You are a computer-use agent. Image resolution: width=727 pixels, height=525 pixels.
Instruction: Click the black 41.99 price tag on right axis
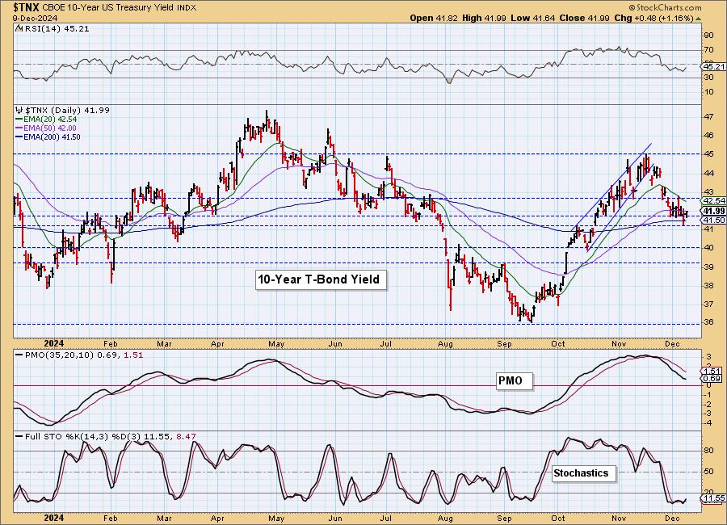click(x=714, y=211)
